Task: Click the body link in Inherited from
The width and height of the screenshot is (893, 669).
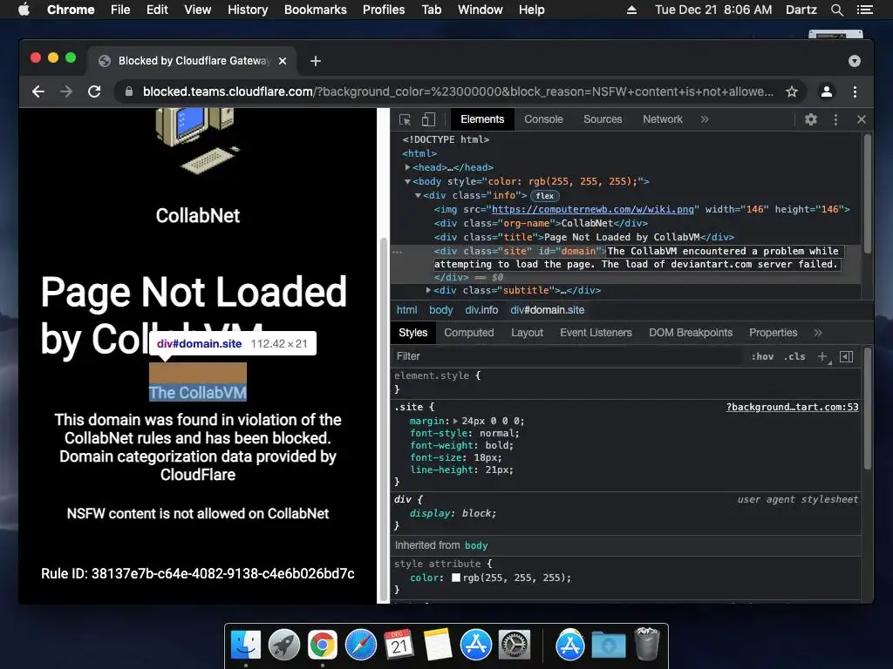Action: coord(476,545)
